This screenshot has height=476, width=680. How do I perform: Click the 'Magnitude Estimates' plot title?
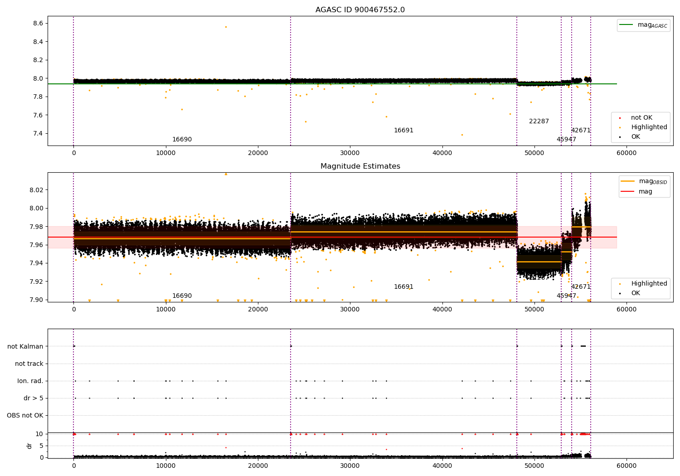(x=360, y=166)
